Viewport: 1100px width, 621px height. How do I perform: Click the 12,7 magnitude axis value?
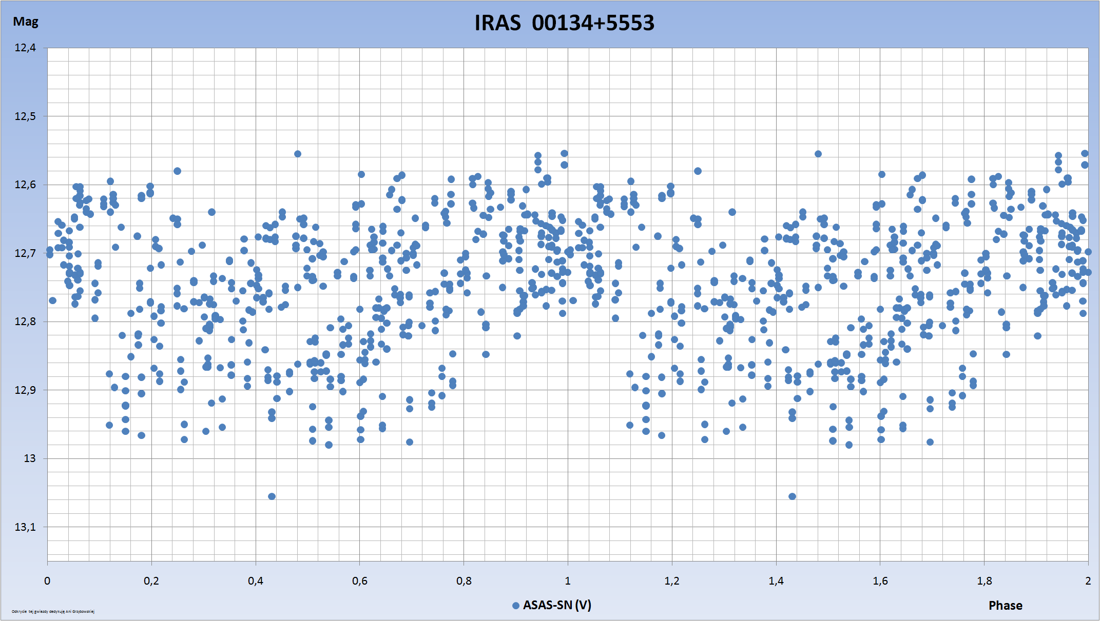(x=26, y=253)
